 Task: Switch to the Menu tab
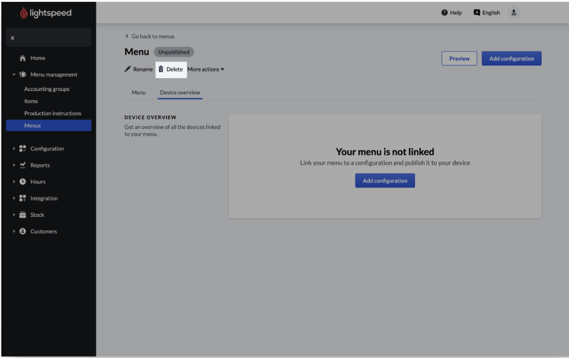tap(138, 93)
